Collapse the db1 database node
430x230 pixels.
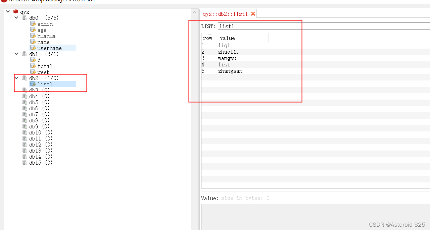click(16, 54)
